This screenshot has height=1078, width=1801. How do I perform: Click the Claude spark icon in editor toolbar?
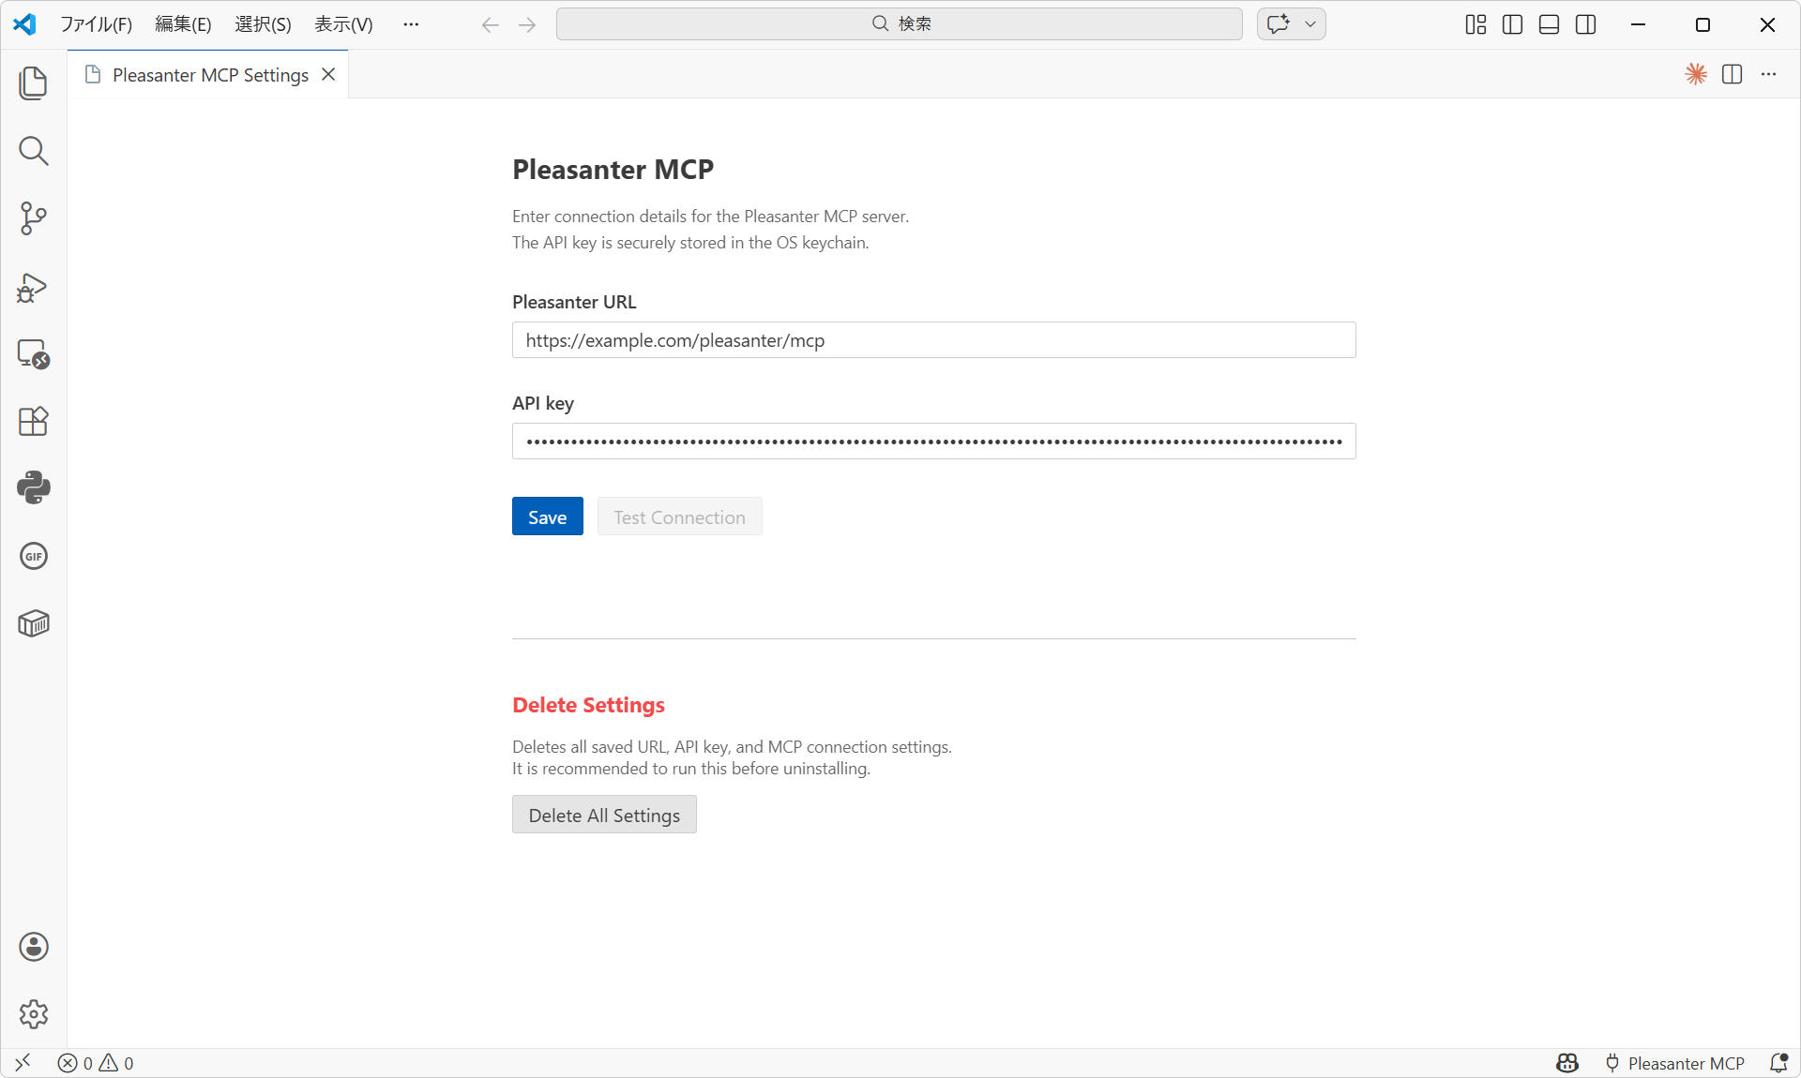pos(1696,74)
